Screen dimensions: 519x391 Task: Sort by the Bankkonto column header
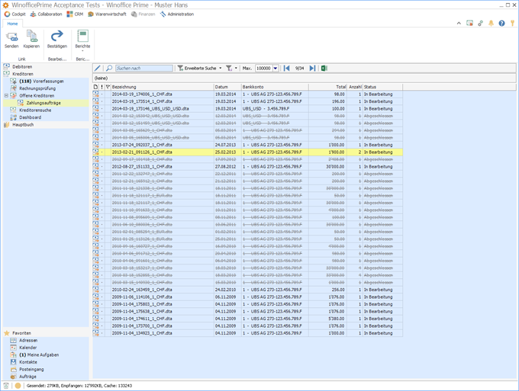(275, 87)
